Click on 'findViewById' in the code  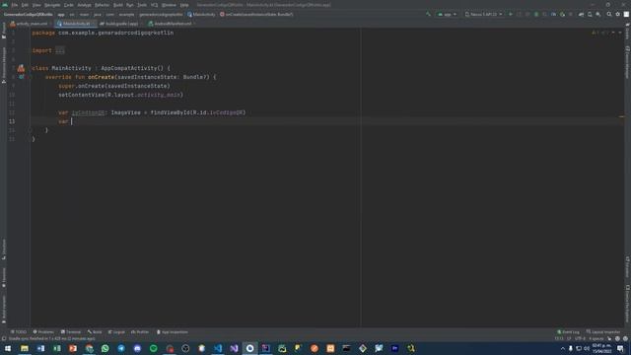pos(170,112)
